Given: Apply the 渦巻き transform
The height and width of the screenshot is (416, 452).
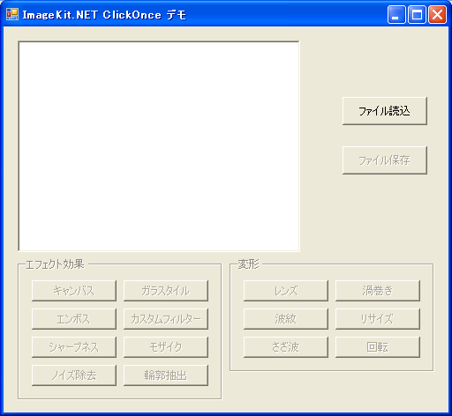Looking at the screenshot, I should 378,291.
